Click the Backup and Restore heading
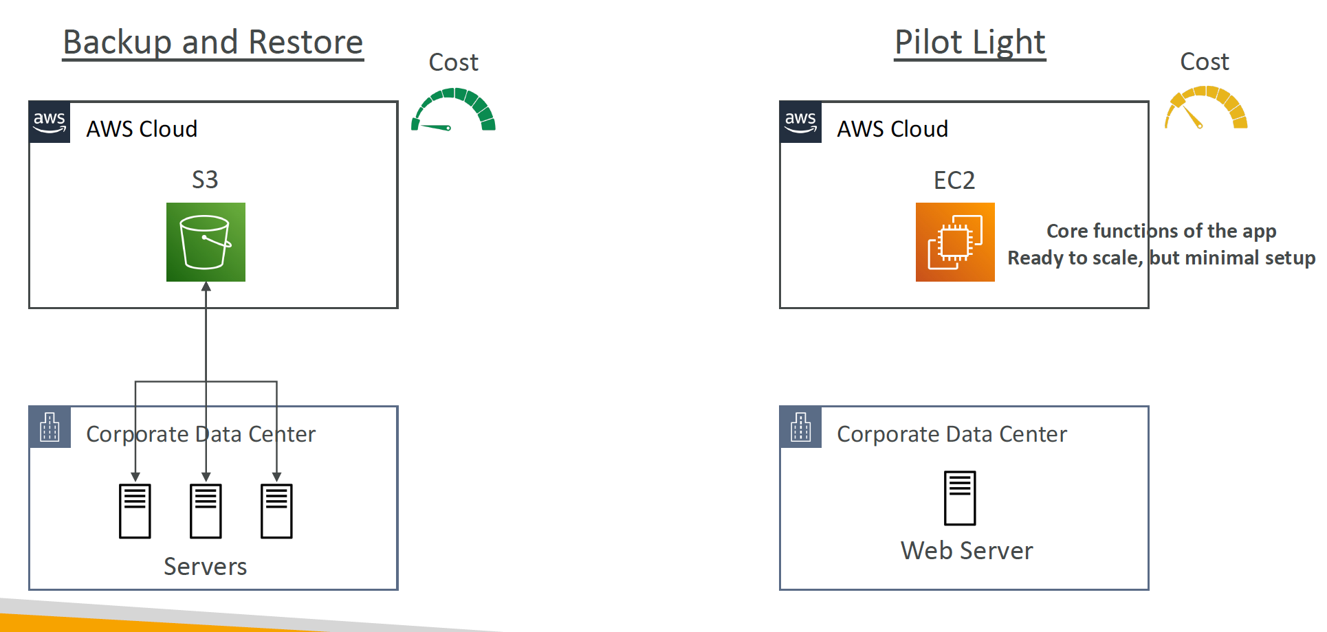The height and width of the screenshot is (632, 1327). tap(213, 43)
